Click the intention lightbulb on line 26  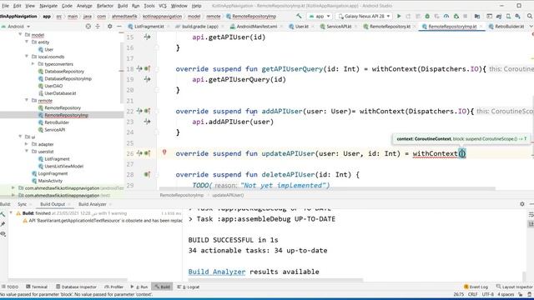tap(164, 152)
